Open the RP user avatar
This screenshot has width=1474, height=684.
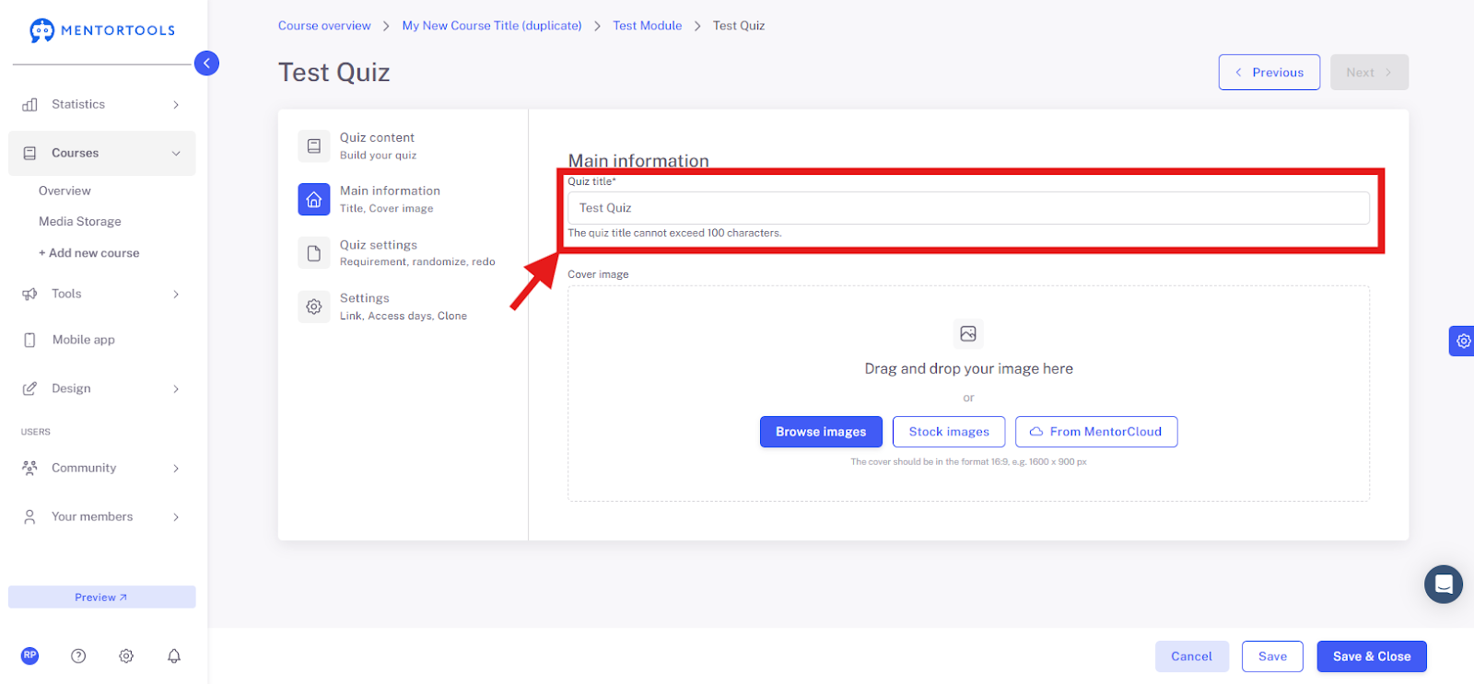coord(30,655)
